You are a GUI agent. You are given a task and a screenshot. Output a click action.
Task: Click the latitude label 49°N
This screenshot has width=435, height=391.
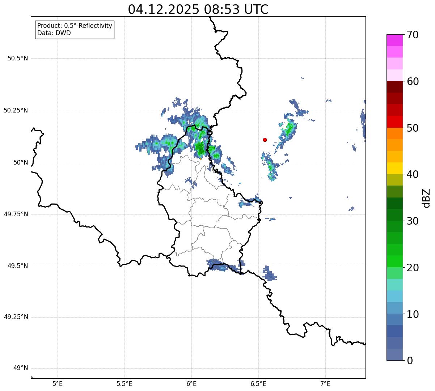pos(21,368)
